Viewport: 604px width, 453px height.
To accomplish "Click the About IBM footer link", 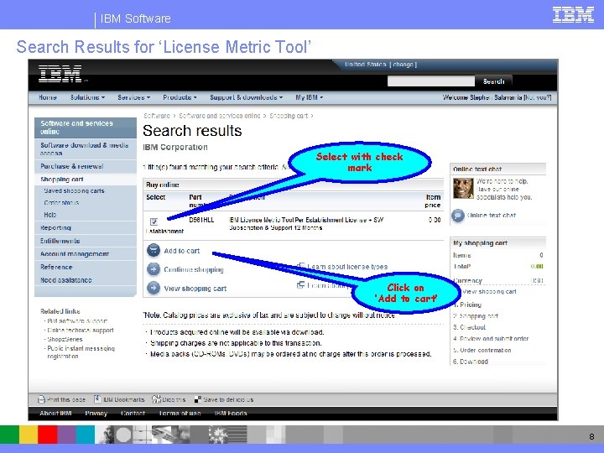I will pyautogui.click(x=55, y=414).
